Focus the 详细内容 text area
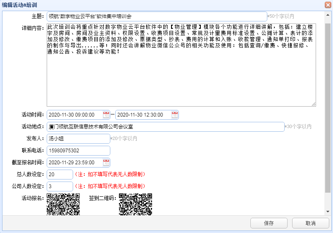Image resolution: width=333 pixels, height=233 pixels. [181, 78]
